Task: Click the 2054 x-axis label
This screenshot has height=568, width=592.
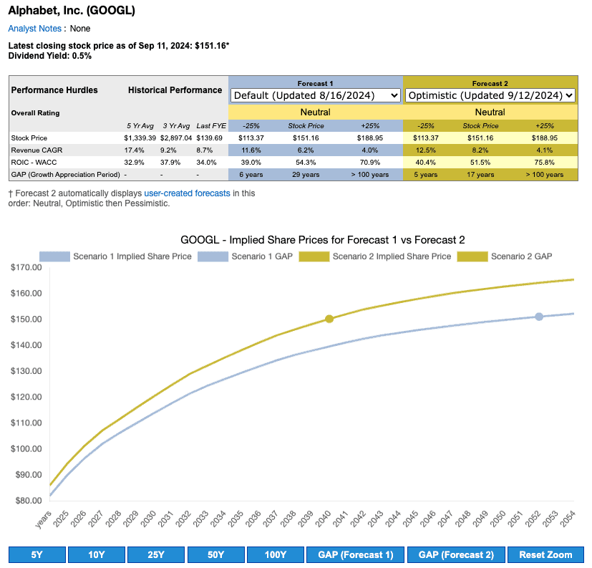Action: 568,519
